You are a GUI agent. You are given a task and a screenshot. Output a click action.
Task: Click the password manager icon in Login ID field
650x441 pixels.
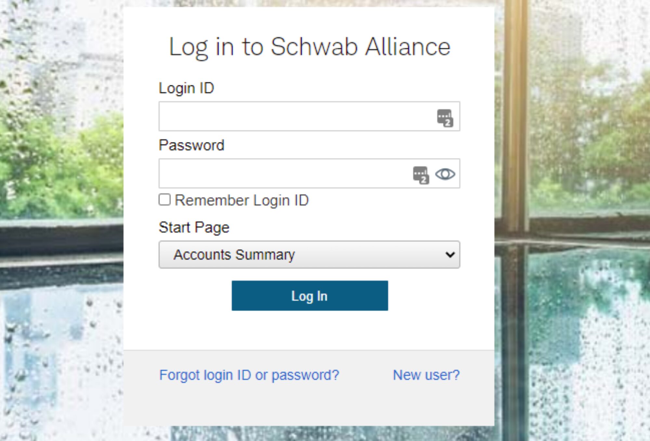(445, 118)
